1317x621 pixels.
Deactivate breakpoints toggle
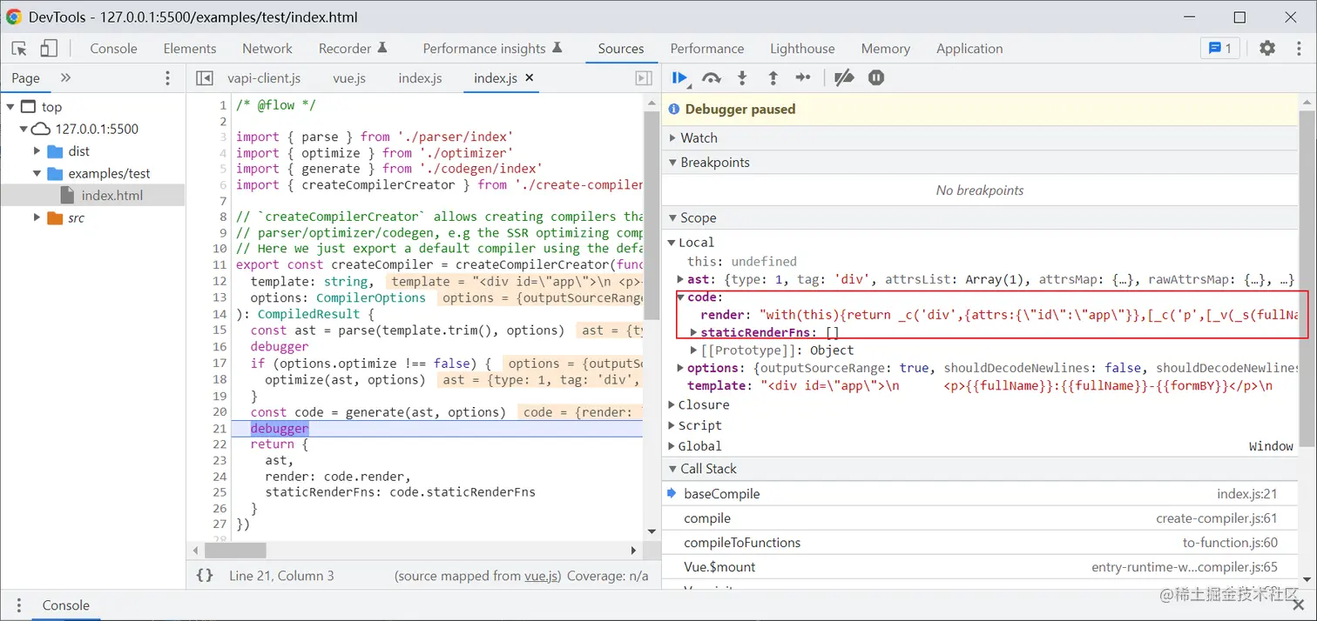[x=843, y=78]
